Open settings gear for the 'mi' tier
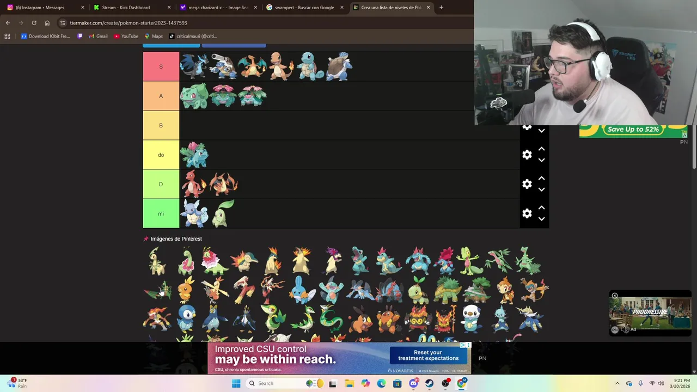The width and height of the screenshot is (697, 392). [x=527, y=213]
